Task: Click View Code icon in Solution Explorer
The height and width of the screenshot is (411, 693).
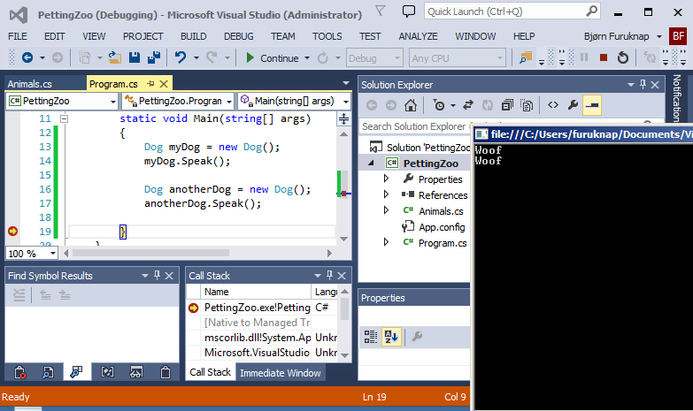Action: tap(553, 105)
